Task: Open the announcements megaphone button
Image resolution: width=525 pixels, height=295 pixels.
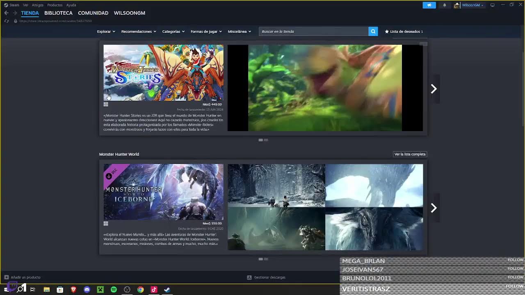Action: tap(429, 5)
